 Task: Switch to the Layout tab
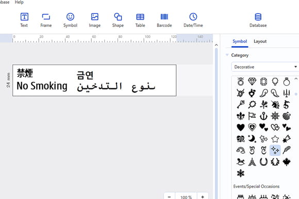[x=260, y=41]
